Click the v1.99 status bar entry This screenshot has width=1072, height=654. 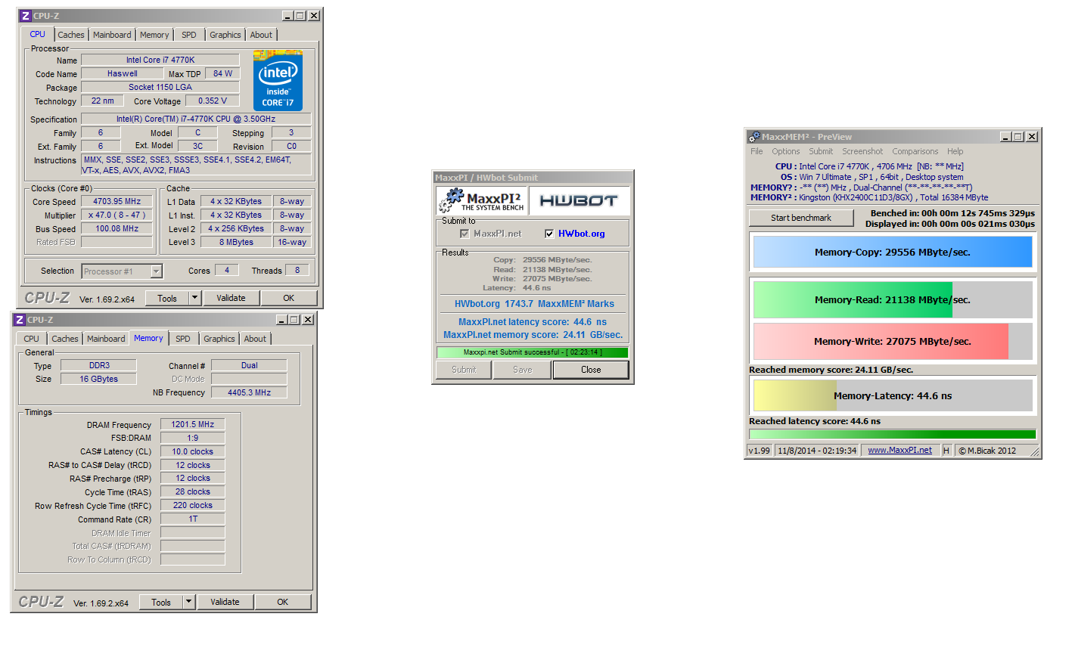tap(760, 451)
